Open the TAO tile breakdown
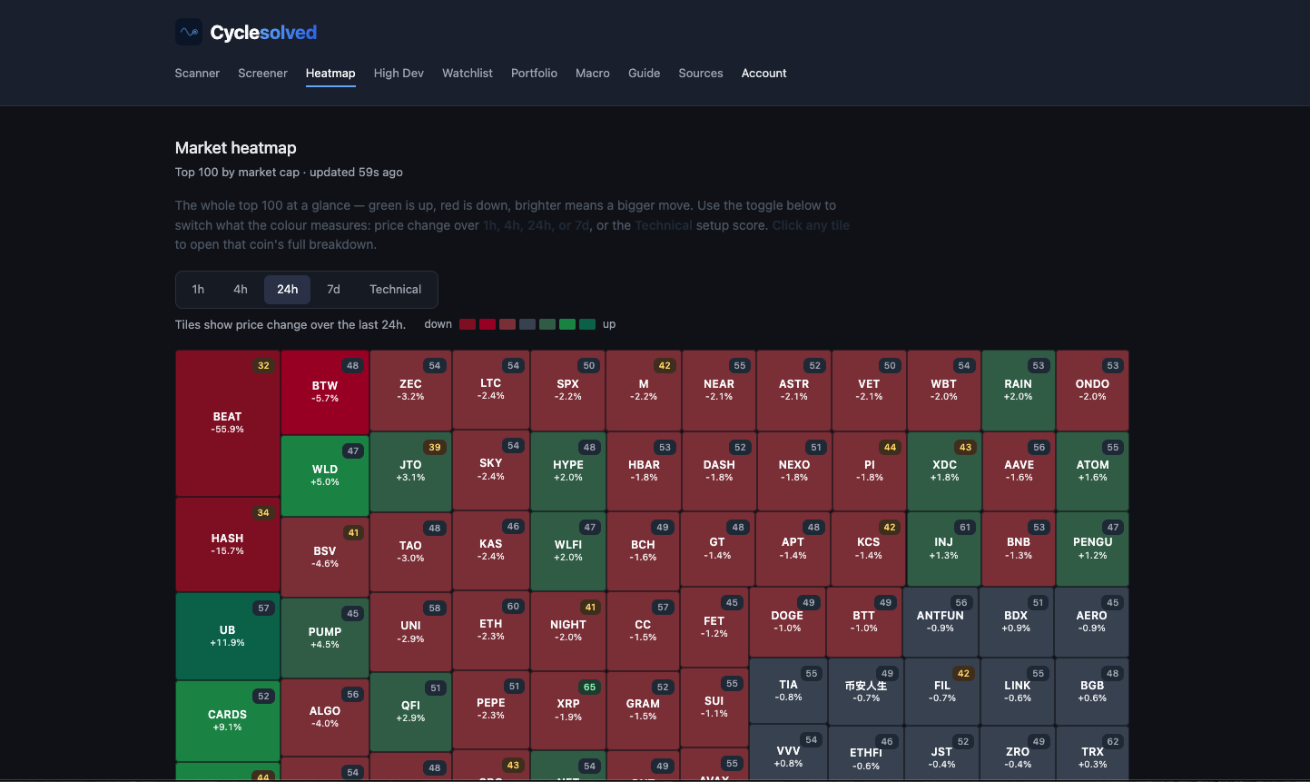1310x782 pixels. point(410,552)
